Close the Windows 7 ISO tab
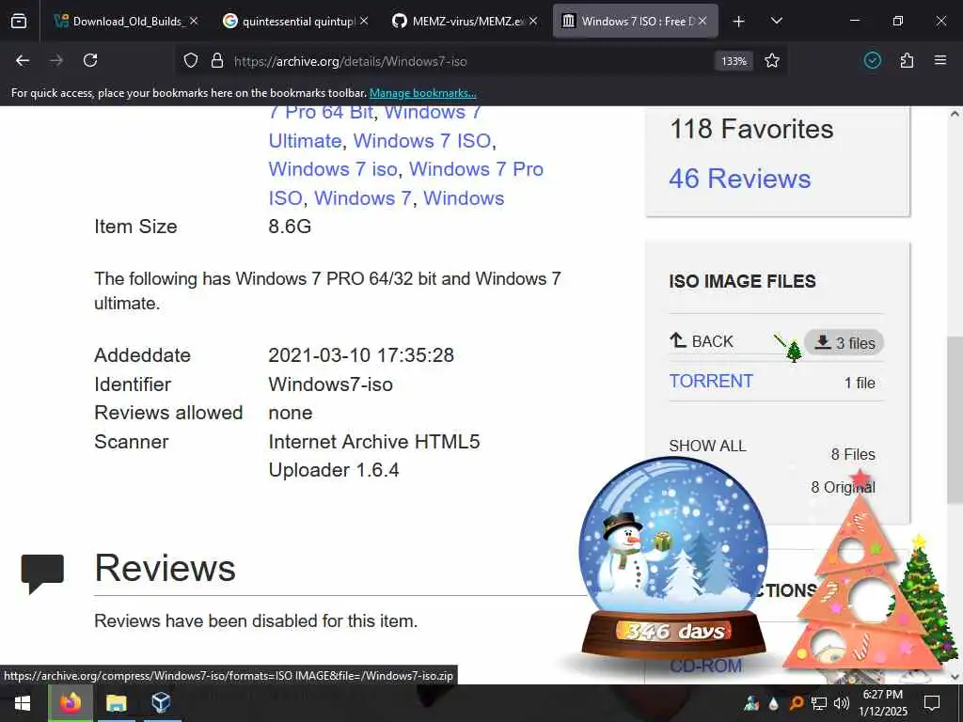The height and width of the screenshot is (722, 963). 703,21
